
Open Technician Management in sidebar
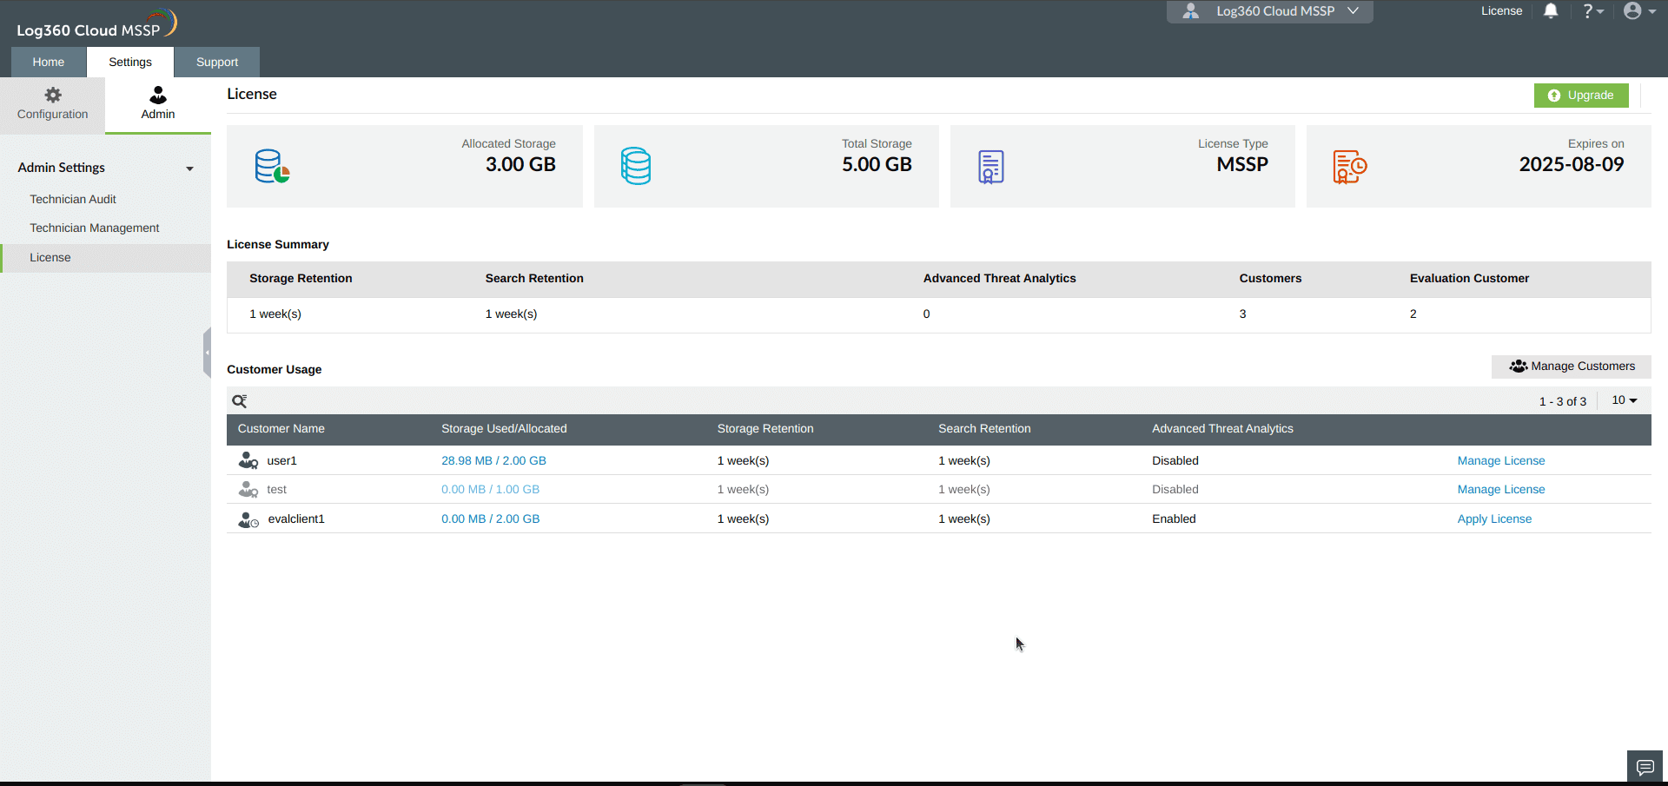coord(95,228)
